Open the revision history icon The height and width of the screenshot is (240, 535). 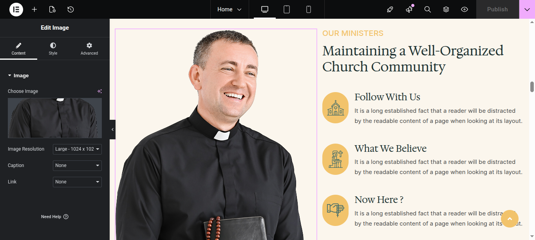click(70, 9)
